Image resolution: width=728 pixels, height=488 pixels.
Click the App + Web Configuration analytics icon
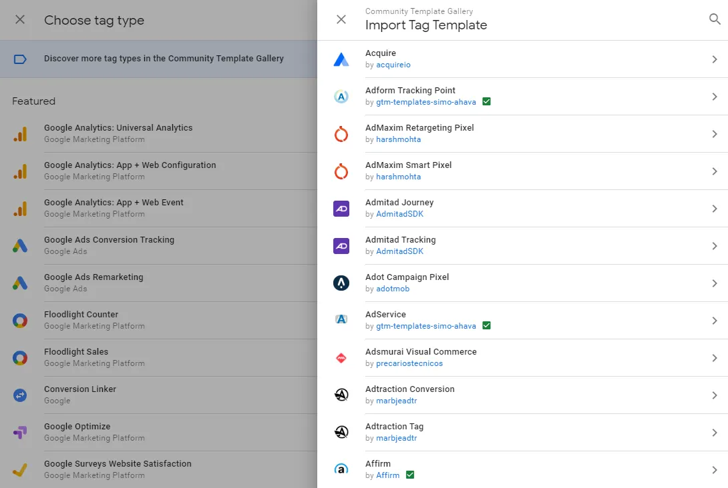(20, 171)
